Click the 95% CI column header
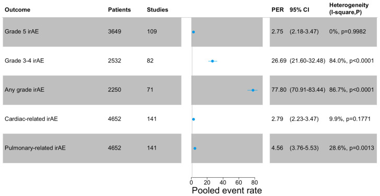Screen dimensions: 380x196 [x=299, y=10]
